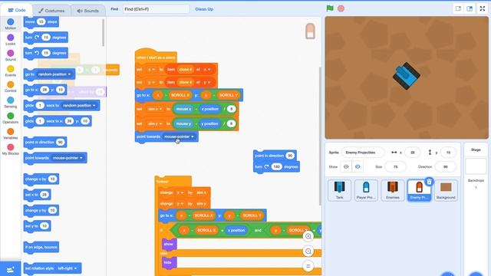The height and width of the screenshot is (276, 491).
Task: Click the block palette vertical scrollbar
Action: (x=103, y=32)
